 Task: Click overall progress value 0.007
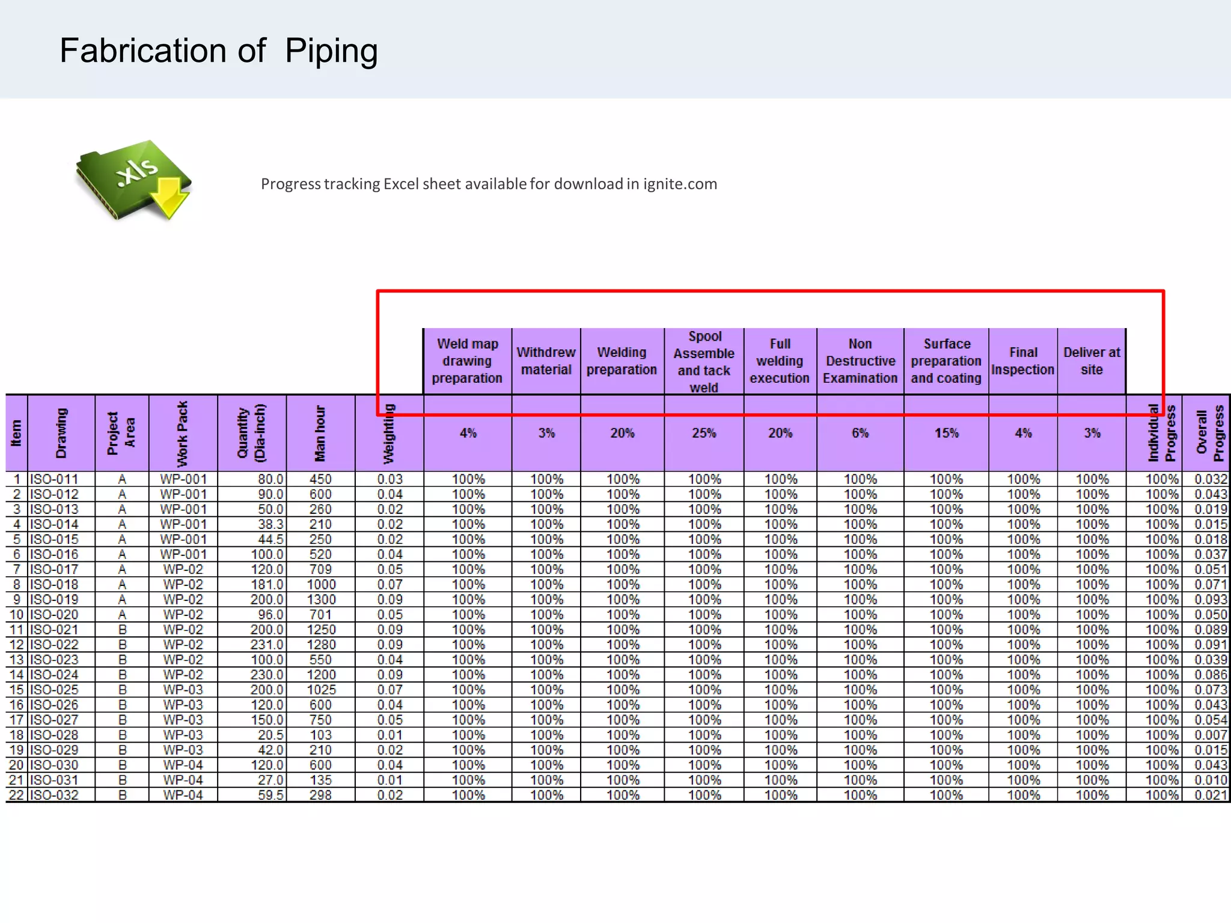click(x=1206, y=735)
